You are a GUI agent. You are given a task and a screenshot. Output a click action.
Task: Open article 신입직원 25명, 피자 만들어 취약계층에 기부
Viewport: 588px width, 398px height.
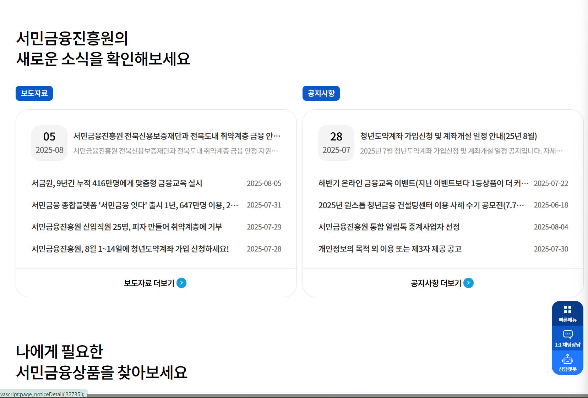pyautogui.click(x=127, y=227)
